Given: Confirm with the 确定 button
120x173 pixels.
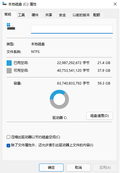Looking at the screenshot, I should (51, 168).
